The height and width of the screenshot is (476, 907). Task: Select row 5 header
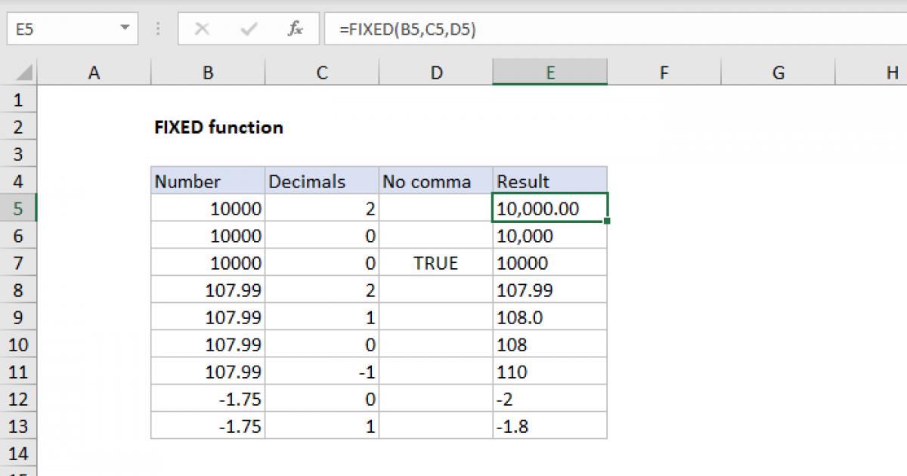[x=19, y=208]
